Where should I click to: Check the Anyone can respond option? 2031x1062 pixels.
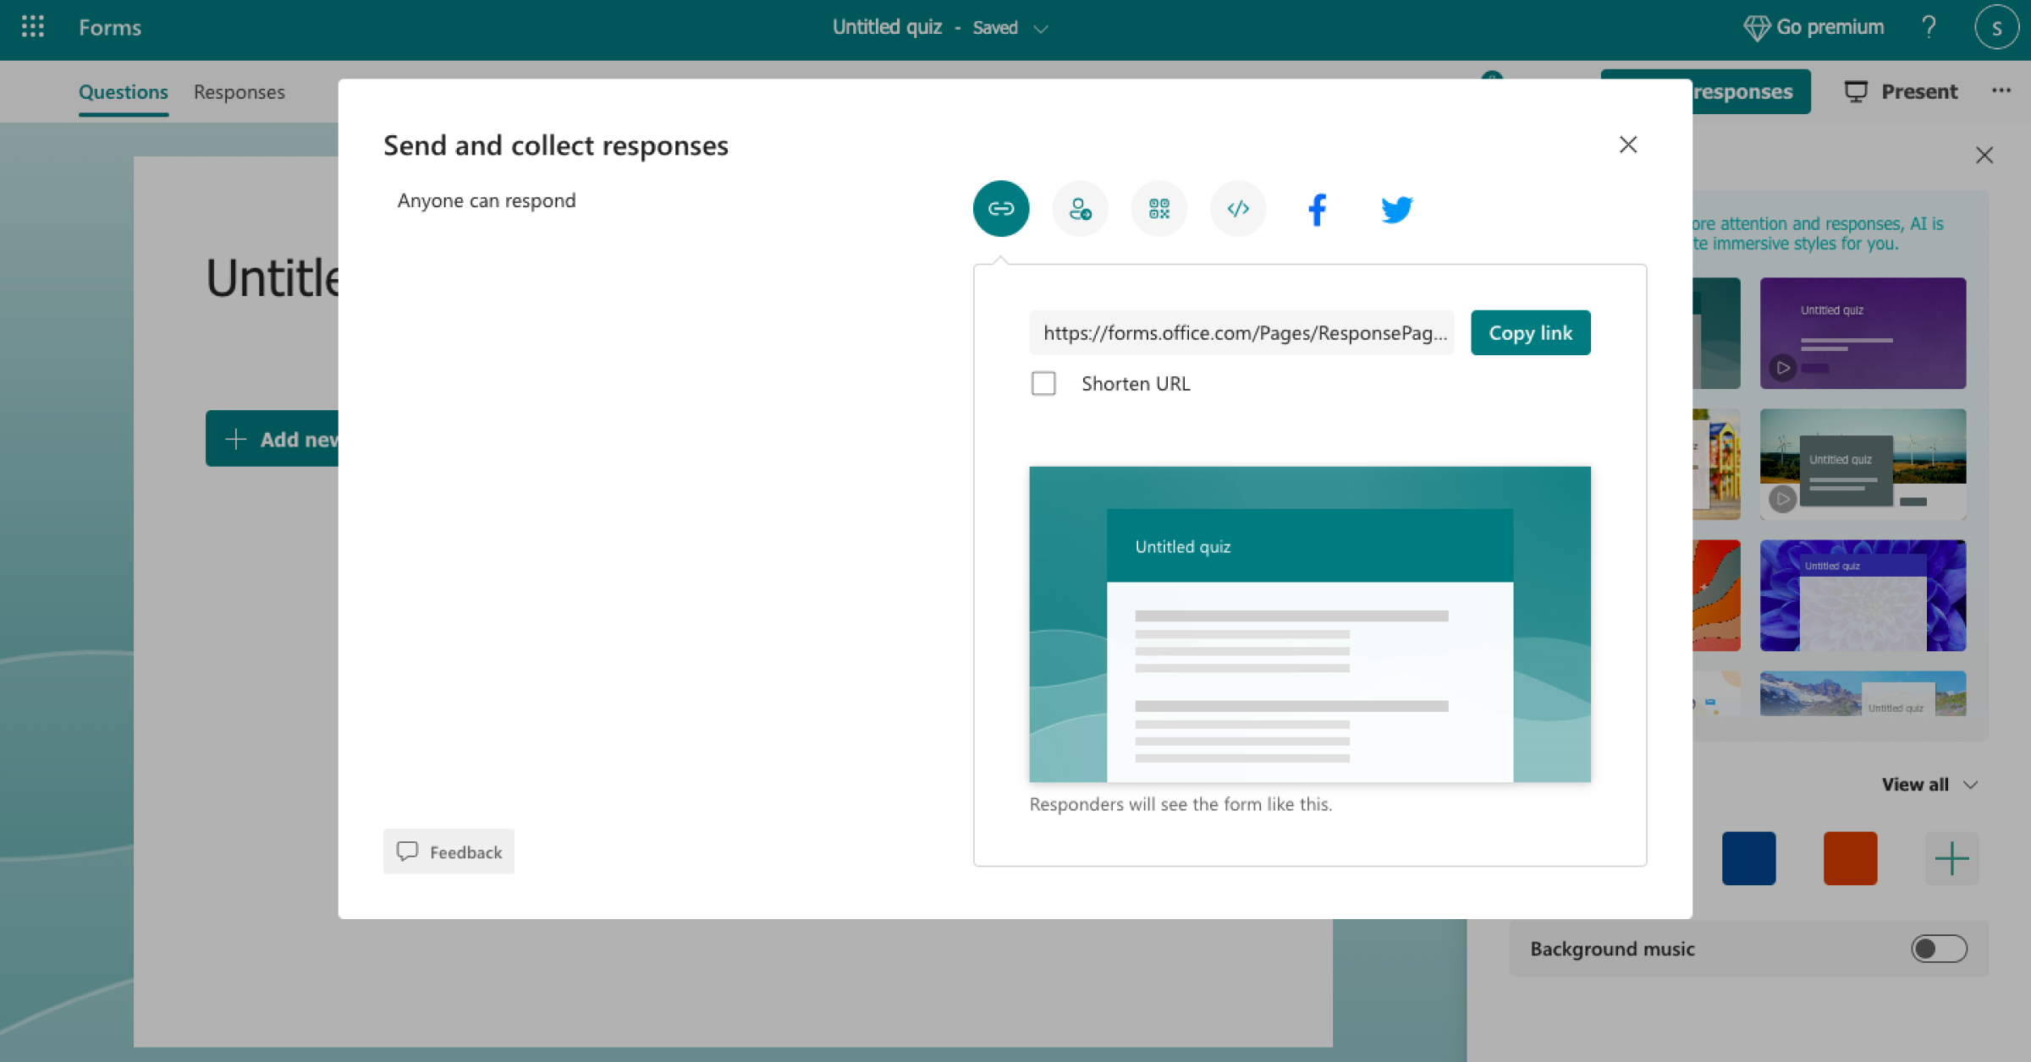(487, 199)
